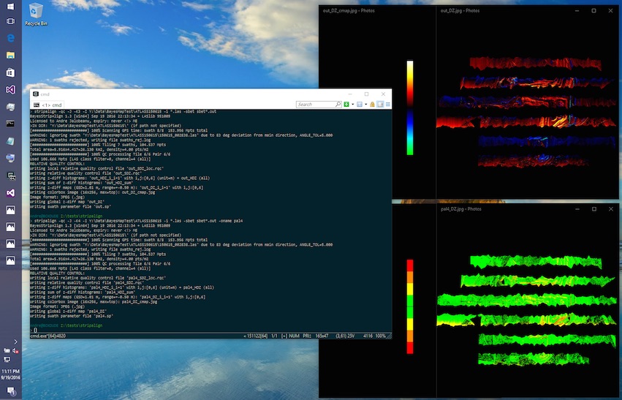Click the pal4_DZ.jpg Photos title text
622x400 pixels.
pyautogui.click(x=461, y=209)
